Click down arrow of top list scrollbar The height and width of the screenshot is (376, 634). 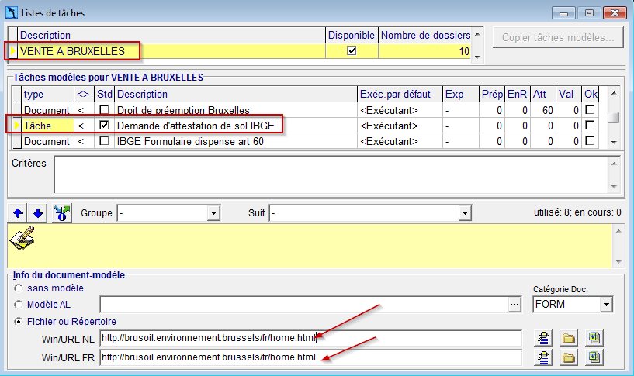click(477, 57)
